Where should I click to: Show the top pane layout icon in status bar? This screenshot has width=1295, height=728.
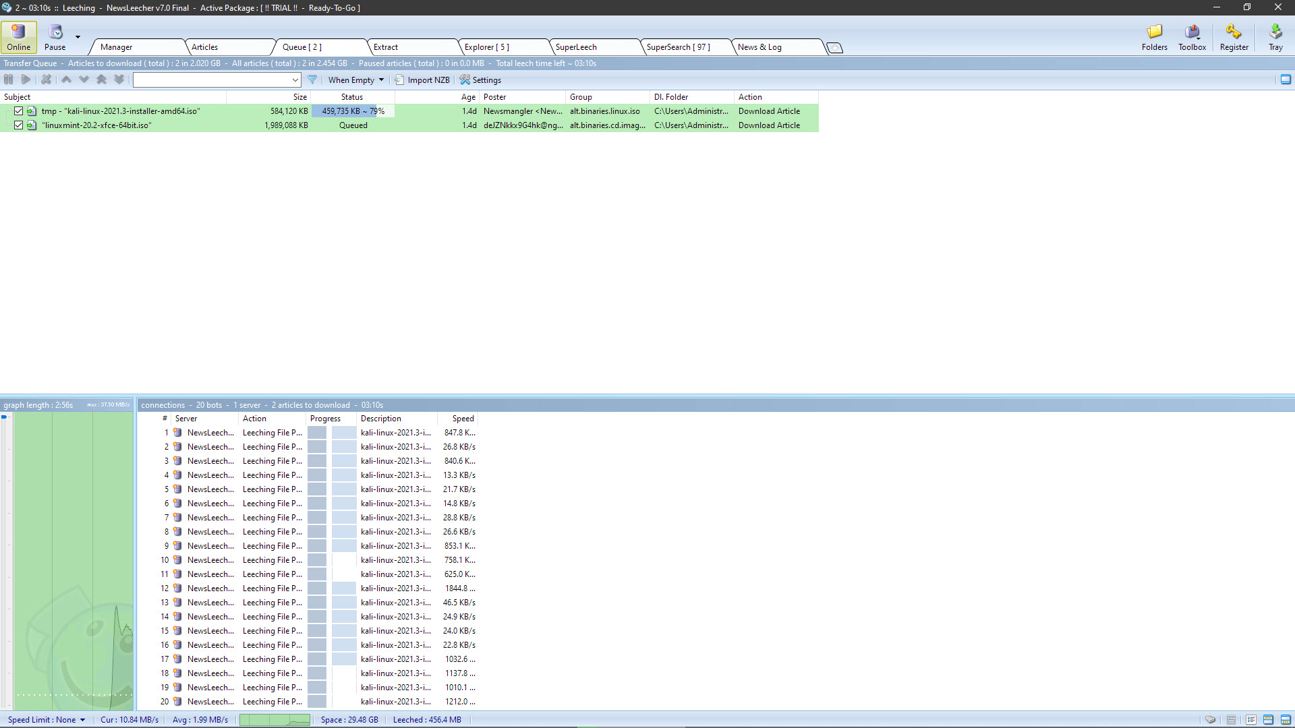pyautogui.click(x=1268, y=720)
